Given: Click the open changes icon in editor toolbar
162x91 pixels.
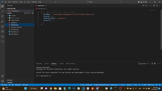Looking at the screenshot, I should click(146, 6).
